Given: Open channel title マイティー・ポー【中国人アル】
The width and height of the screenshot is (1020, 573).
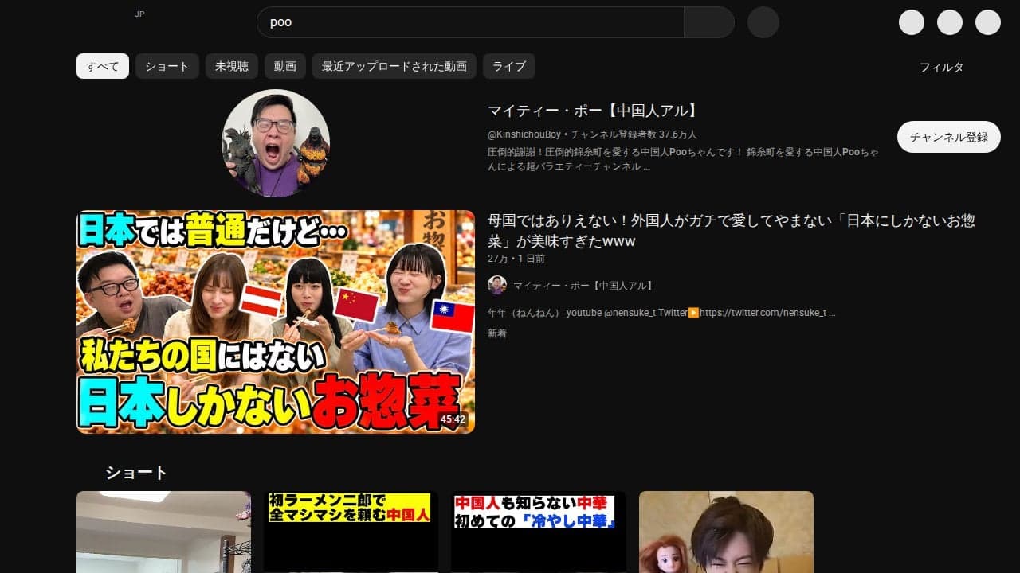Looking at the screenshot, I should point(593,111).
